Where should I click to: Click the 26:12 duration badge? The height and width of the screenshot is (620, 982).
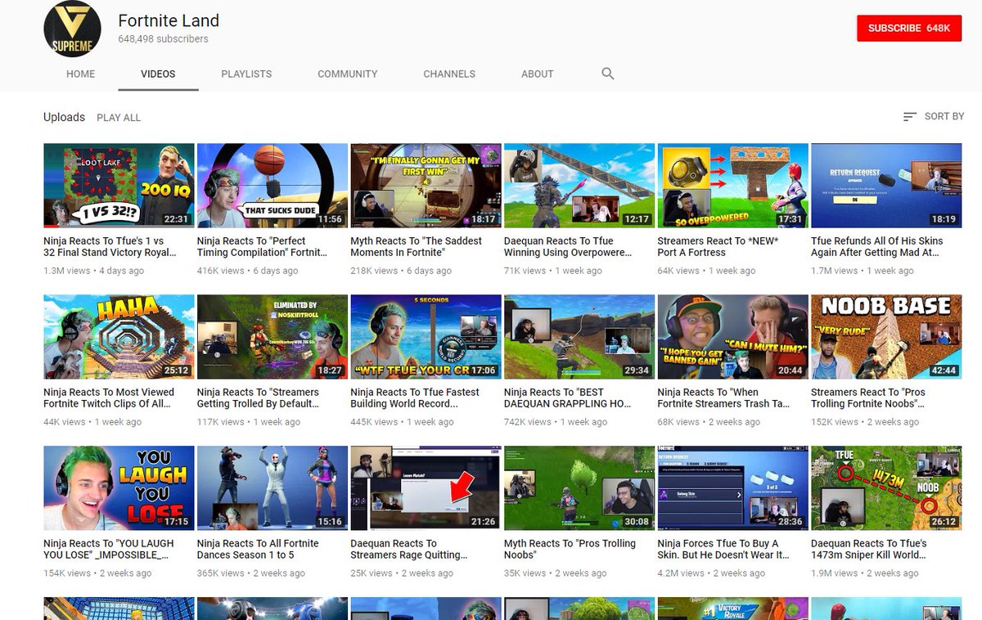click(944, 522)
